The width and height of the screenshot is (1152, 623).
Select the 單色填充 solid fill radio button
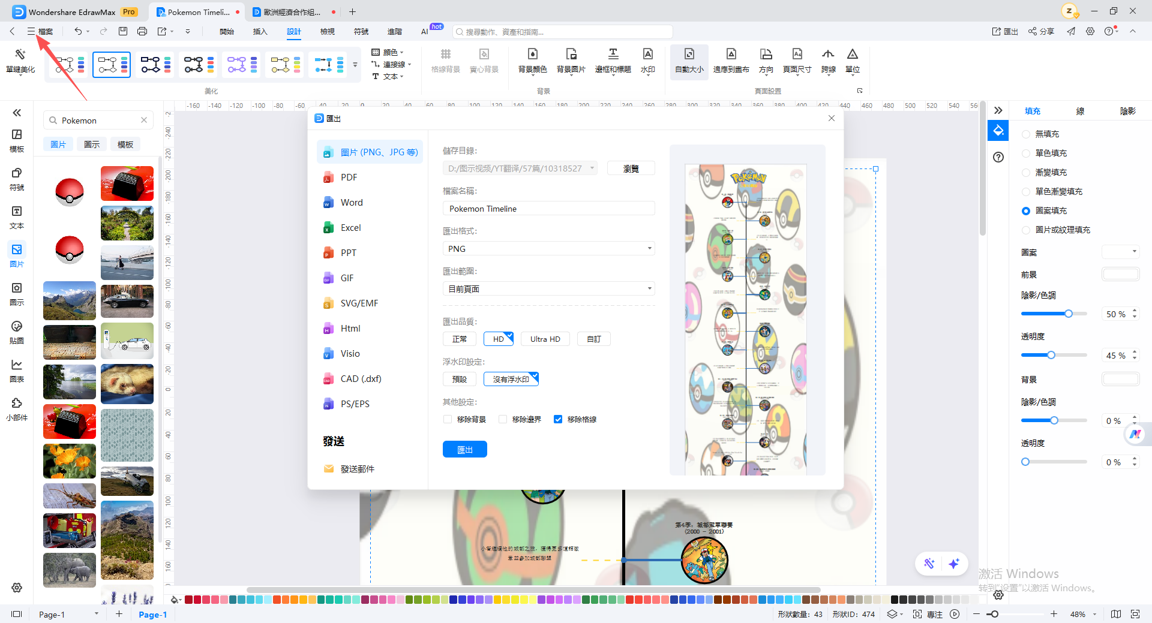[1026, 154]
